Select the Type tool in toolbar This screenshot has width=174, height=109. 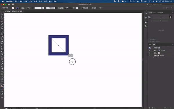click(2, 29)
